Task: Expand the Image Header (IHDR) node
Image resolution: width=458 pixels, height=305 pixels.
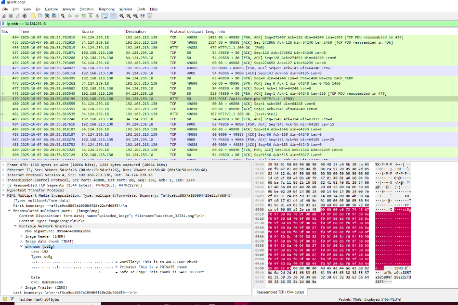Action: 22,236
